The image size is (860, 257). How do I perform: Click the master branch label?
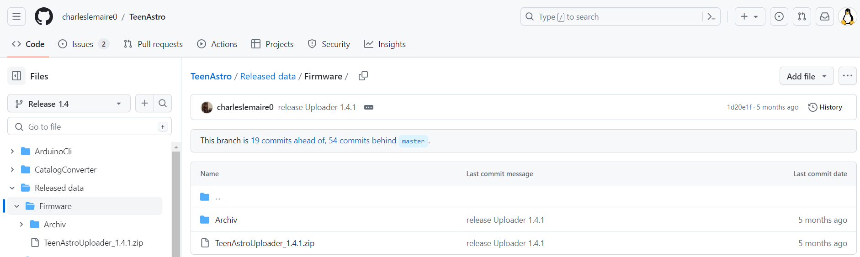pyautogui.click(x=413, y=141)
